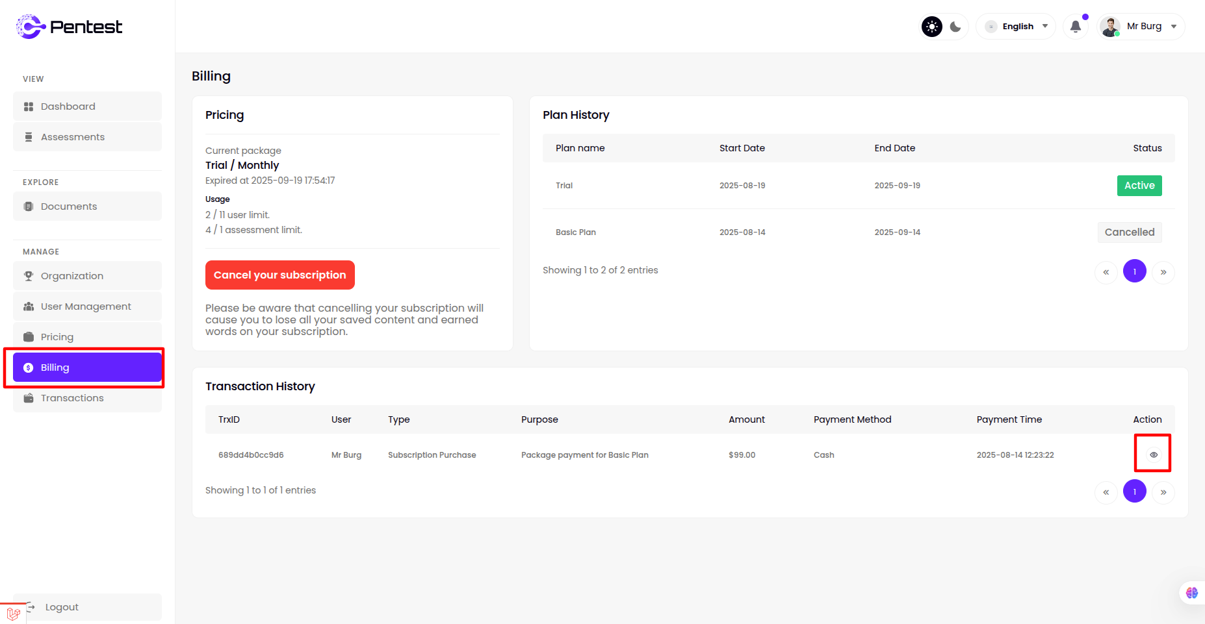Viewport: 1205px width, 624px height.
Task: Open the floating brain assistant icon
Action: (1191, 593)
